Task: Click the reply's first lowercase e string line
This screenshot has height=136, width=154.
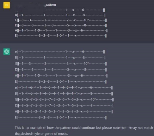Action: tap(60, 52)
